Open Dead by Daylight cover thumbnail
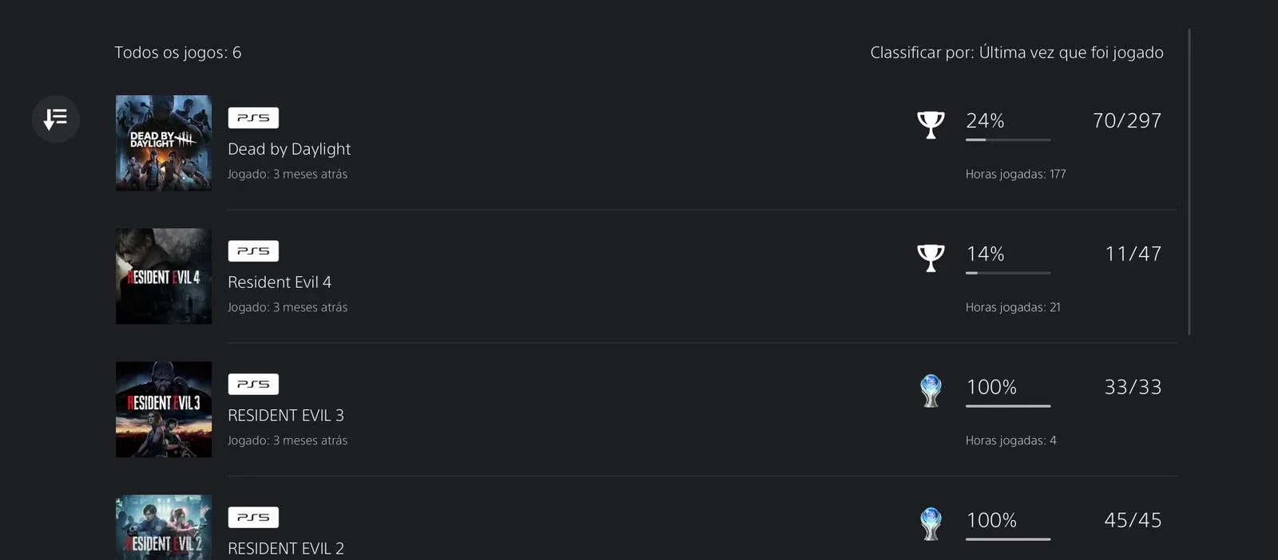The width and height of the screenshot is (1278, 560). tap(164, 143)
